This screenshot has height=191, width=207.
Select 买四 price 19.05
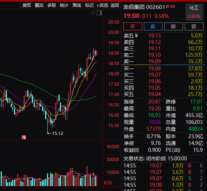pos(154,88)
